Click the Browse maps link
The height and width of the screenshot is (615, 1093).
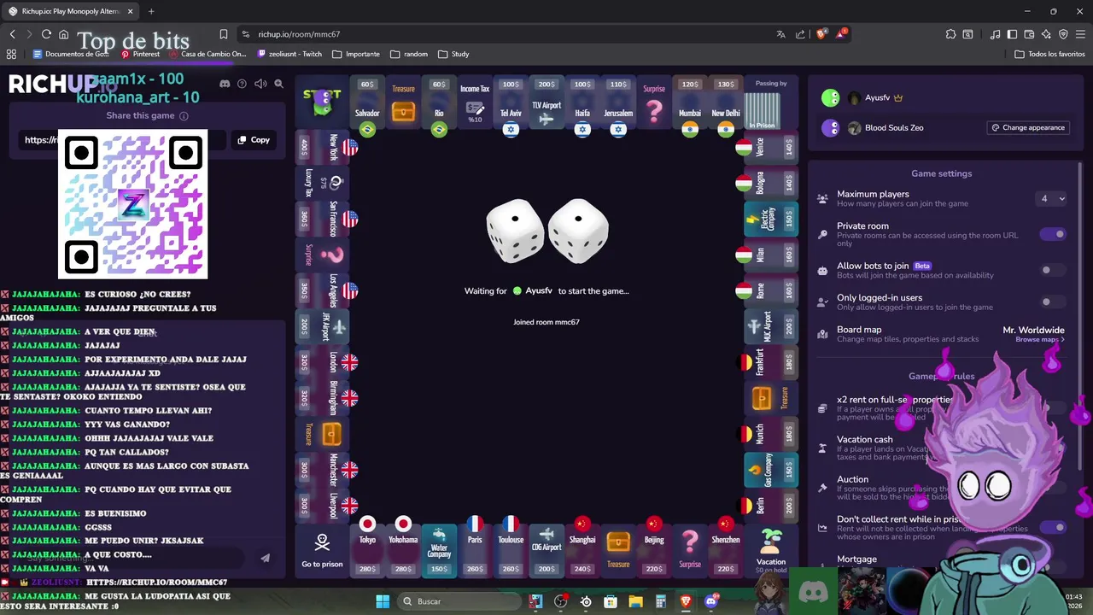1040,340
